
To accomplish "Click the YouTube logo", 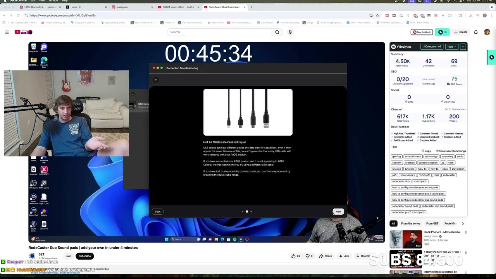I will point(23,32).
